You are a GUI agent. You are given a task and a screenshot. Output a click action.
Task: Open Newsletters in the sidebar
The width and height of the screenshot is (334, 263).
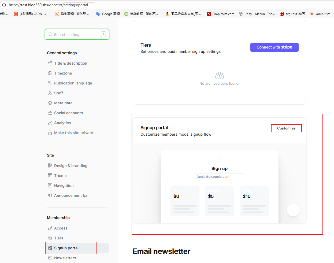coord(65,258)
